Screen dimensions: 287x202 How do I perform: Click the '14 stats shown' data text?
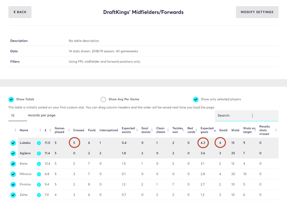[103, 51]
